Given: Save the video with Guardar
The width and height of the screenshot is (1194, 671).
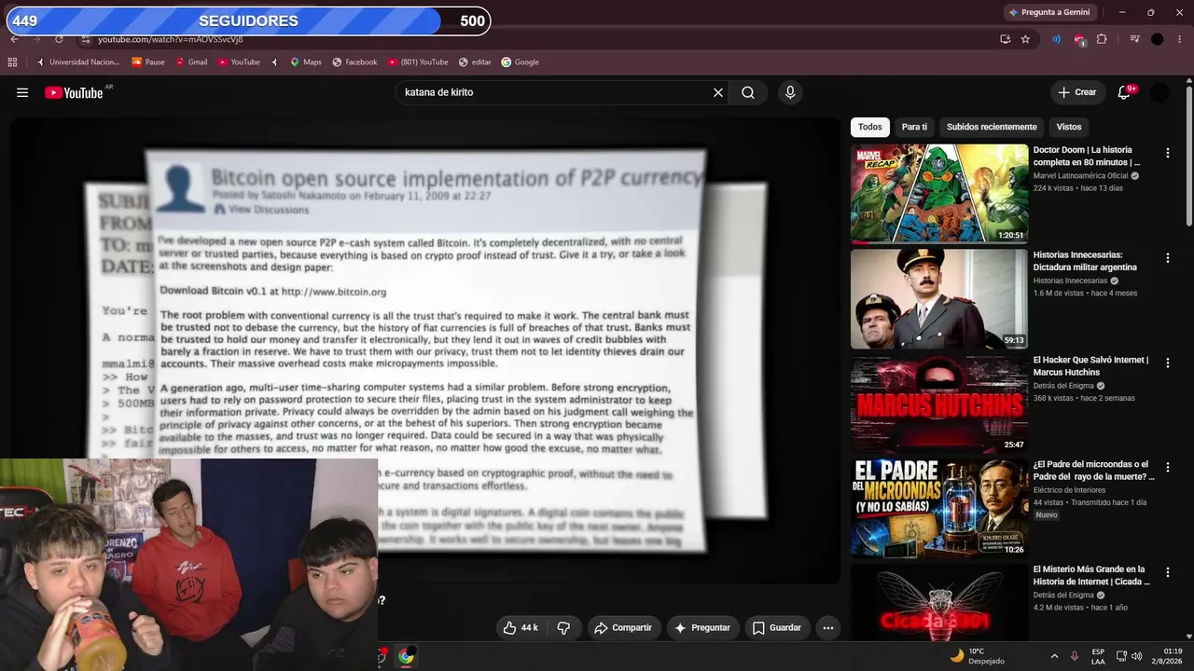Looking at the screenshot, I should click(777, 628).
